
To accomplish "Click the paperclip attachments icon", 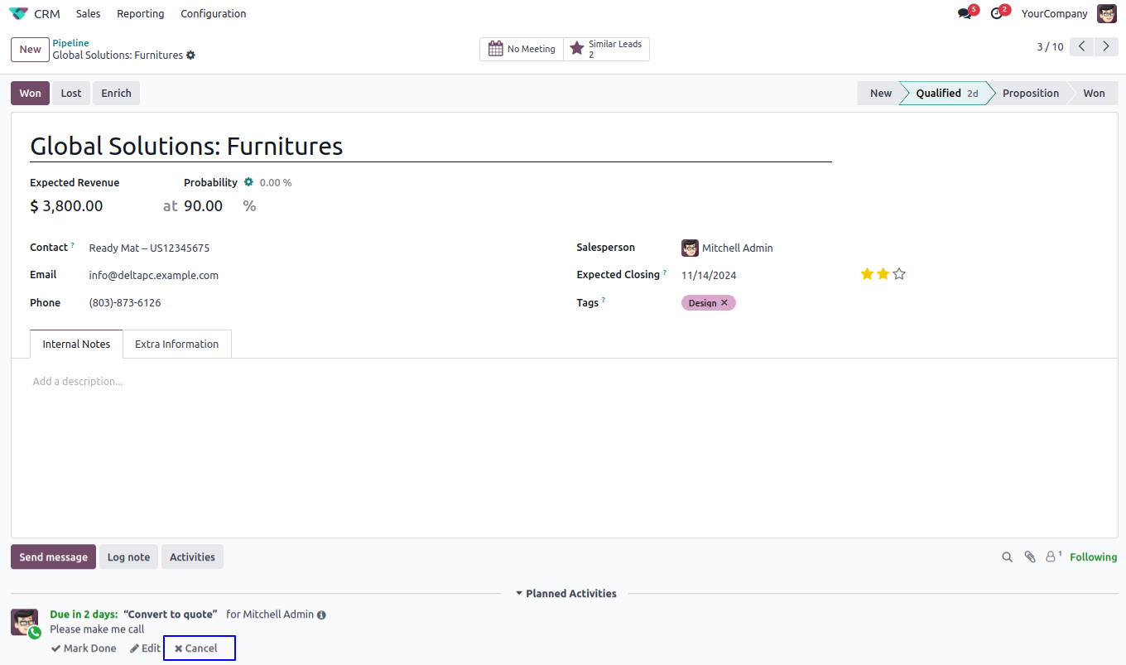I will coord(1030,557).
